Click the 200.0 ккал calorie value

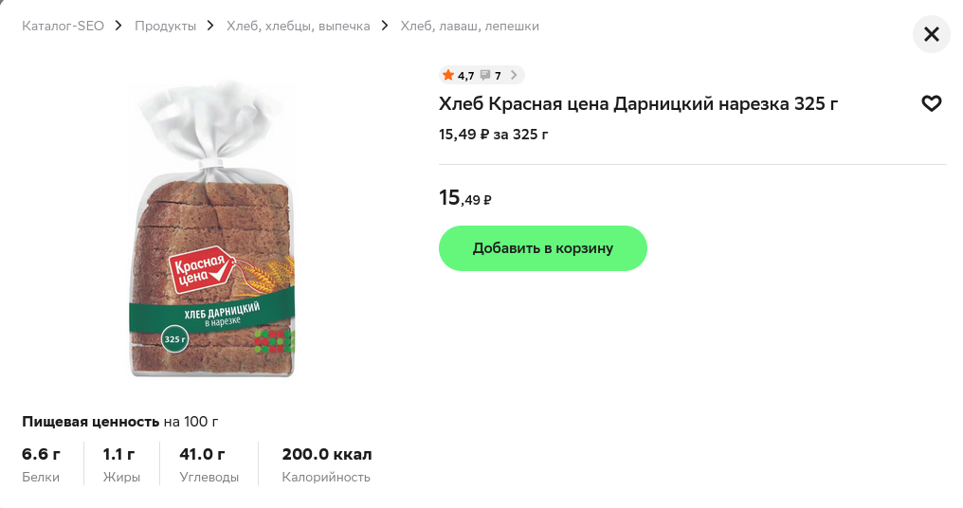click(327, 454)
